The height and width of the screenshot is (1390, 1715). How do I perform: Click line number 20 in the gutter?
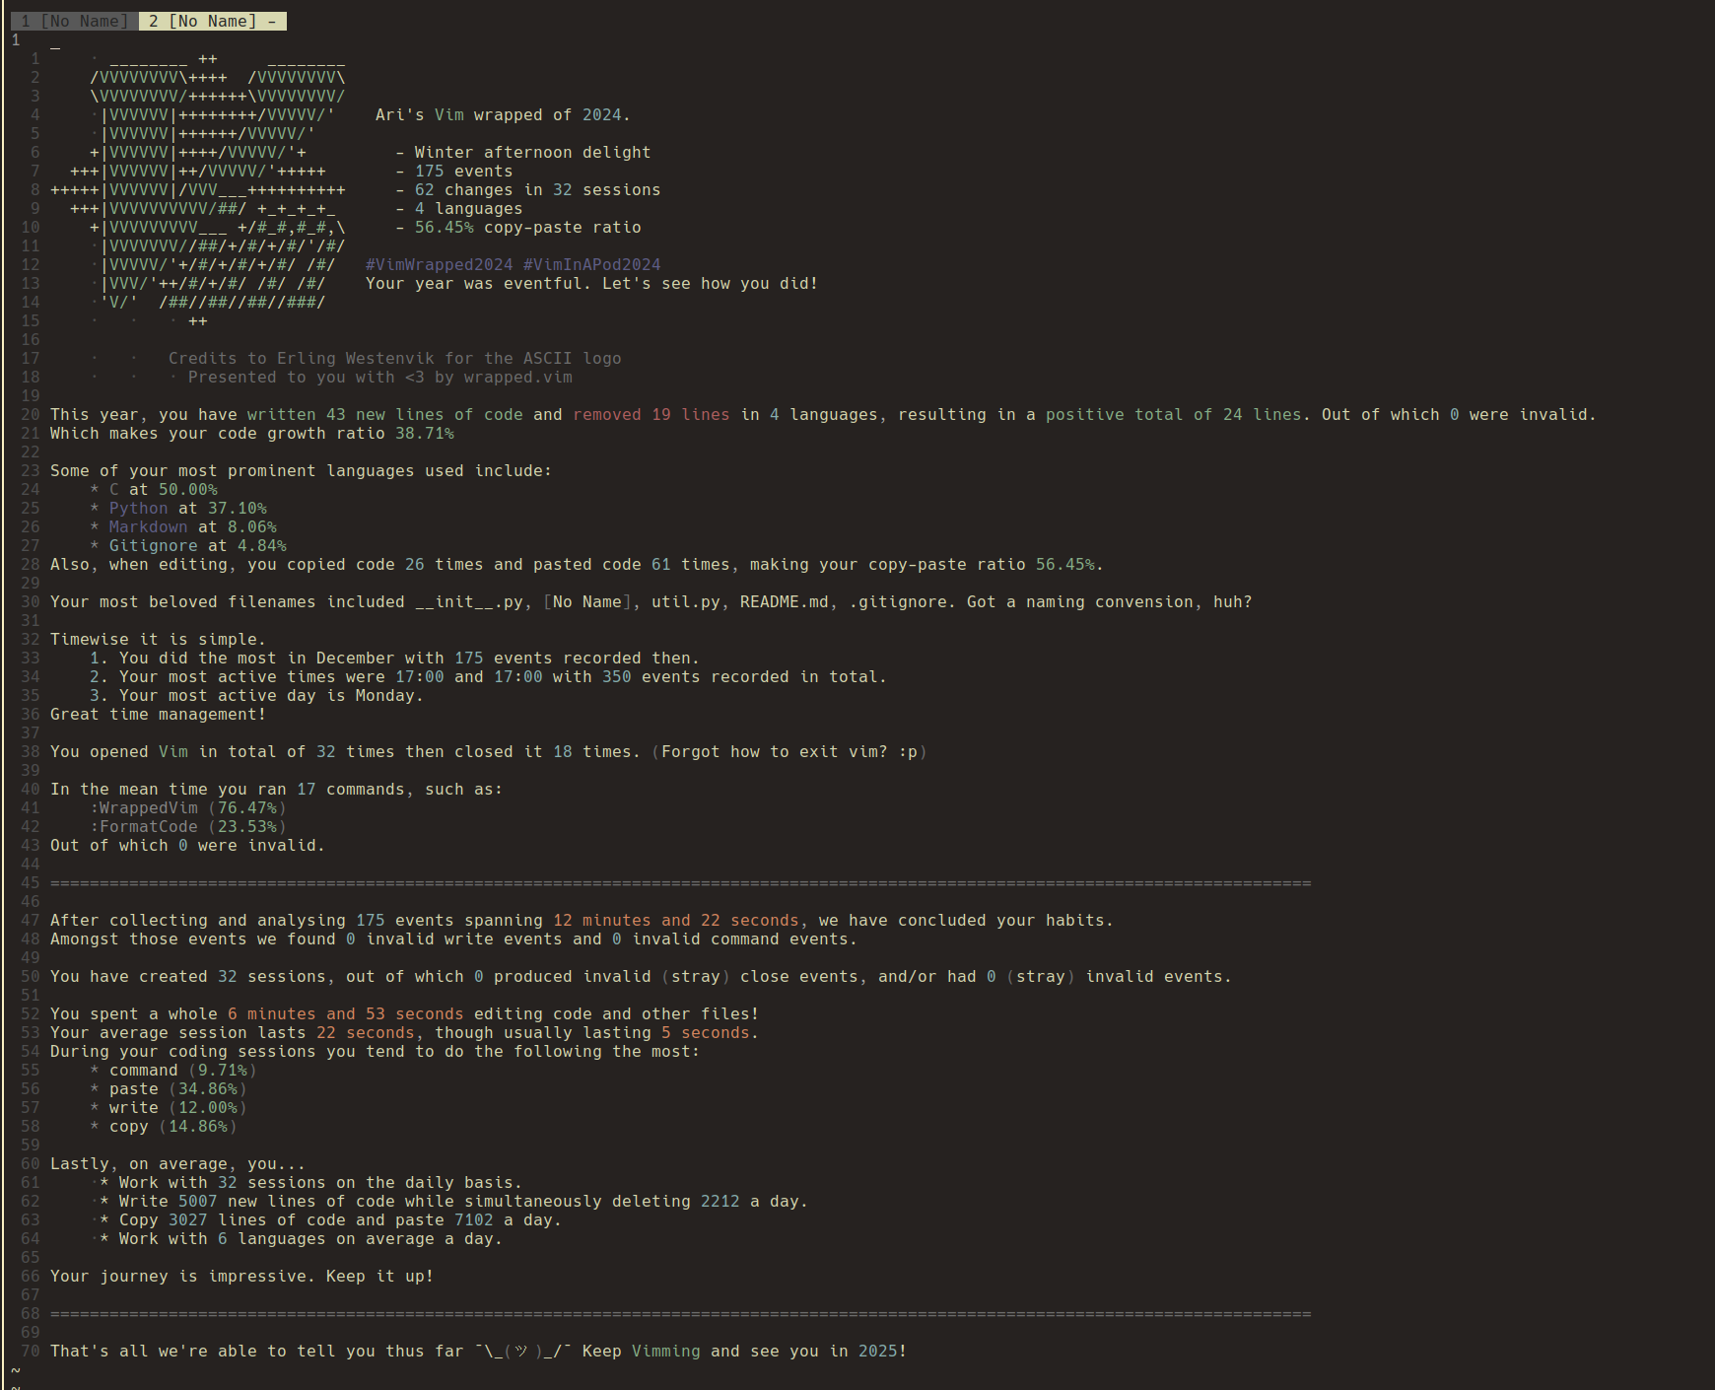coord(30,414)
